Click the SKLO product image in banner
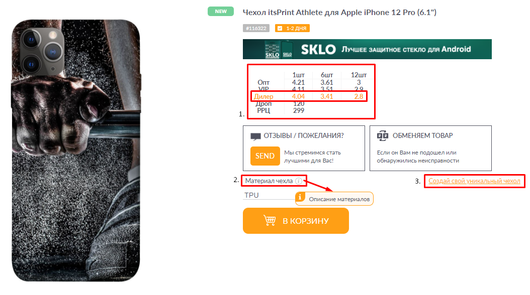 click(279, 50)
